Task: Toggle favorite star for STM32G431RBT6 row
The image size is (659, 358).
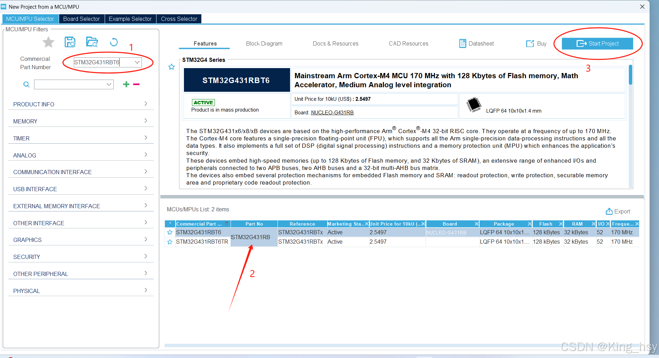Action: 170,232
